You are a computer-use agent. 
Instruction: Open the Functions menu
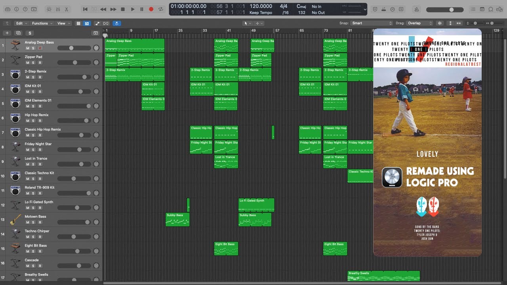42,23
